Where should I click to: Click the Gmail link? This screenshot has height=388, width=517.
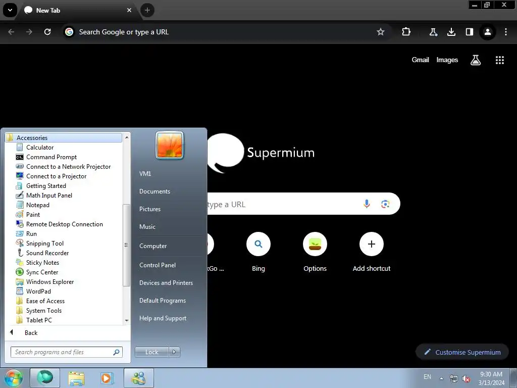point(420,60)
